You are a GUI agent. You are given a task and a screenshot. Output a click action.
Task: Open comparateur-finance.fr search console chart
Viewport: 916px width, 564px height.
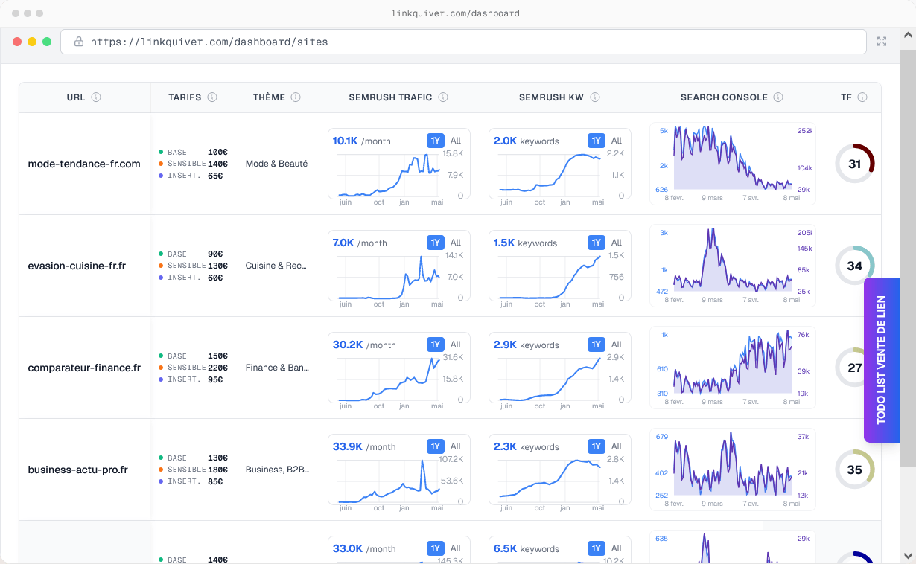tap(733, 368)
